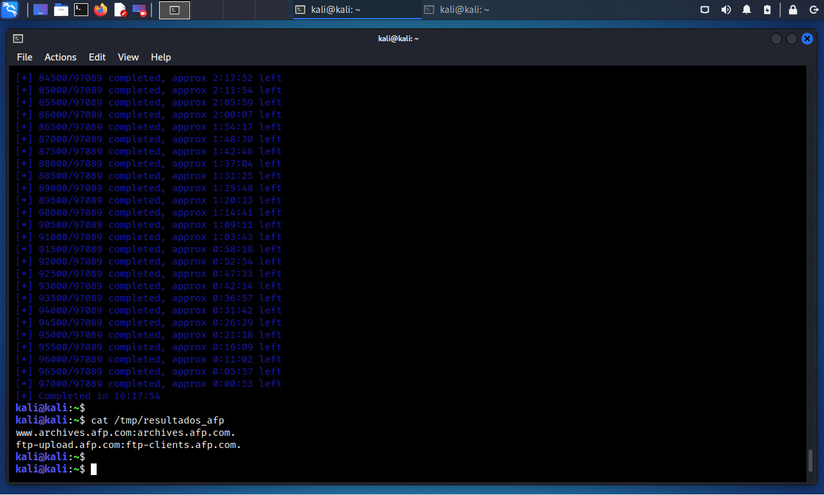This screenshot has width=824, height=495.
Task: Open the text editor panel launcher
Action: click(120, 10)
